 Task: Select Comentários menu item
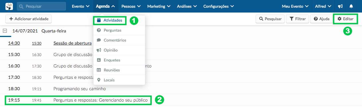point(119,40)
